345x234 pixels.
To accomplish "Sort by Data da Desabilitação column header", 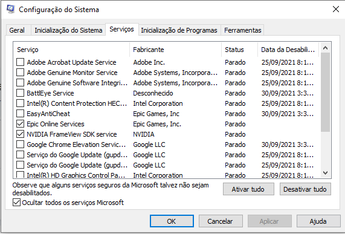I will click(x=288, y=50).
